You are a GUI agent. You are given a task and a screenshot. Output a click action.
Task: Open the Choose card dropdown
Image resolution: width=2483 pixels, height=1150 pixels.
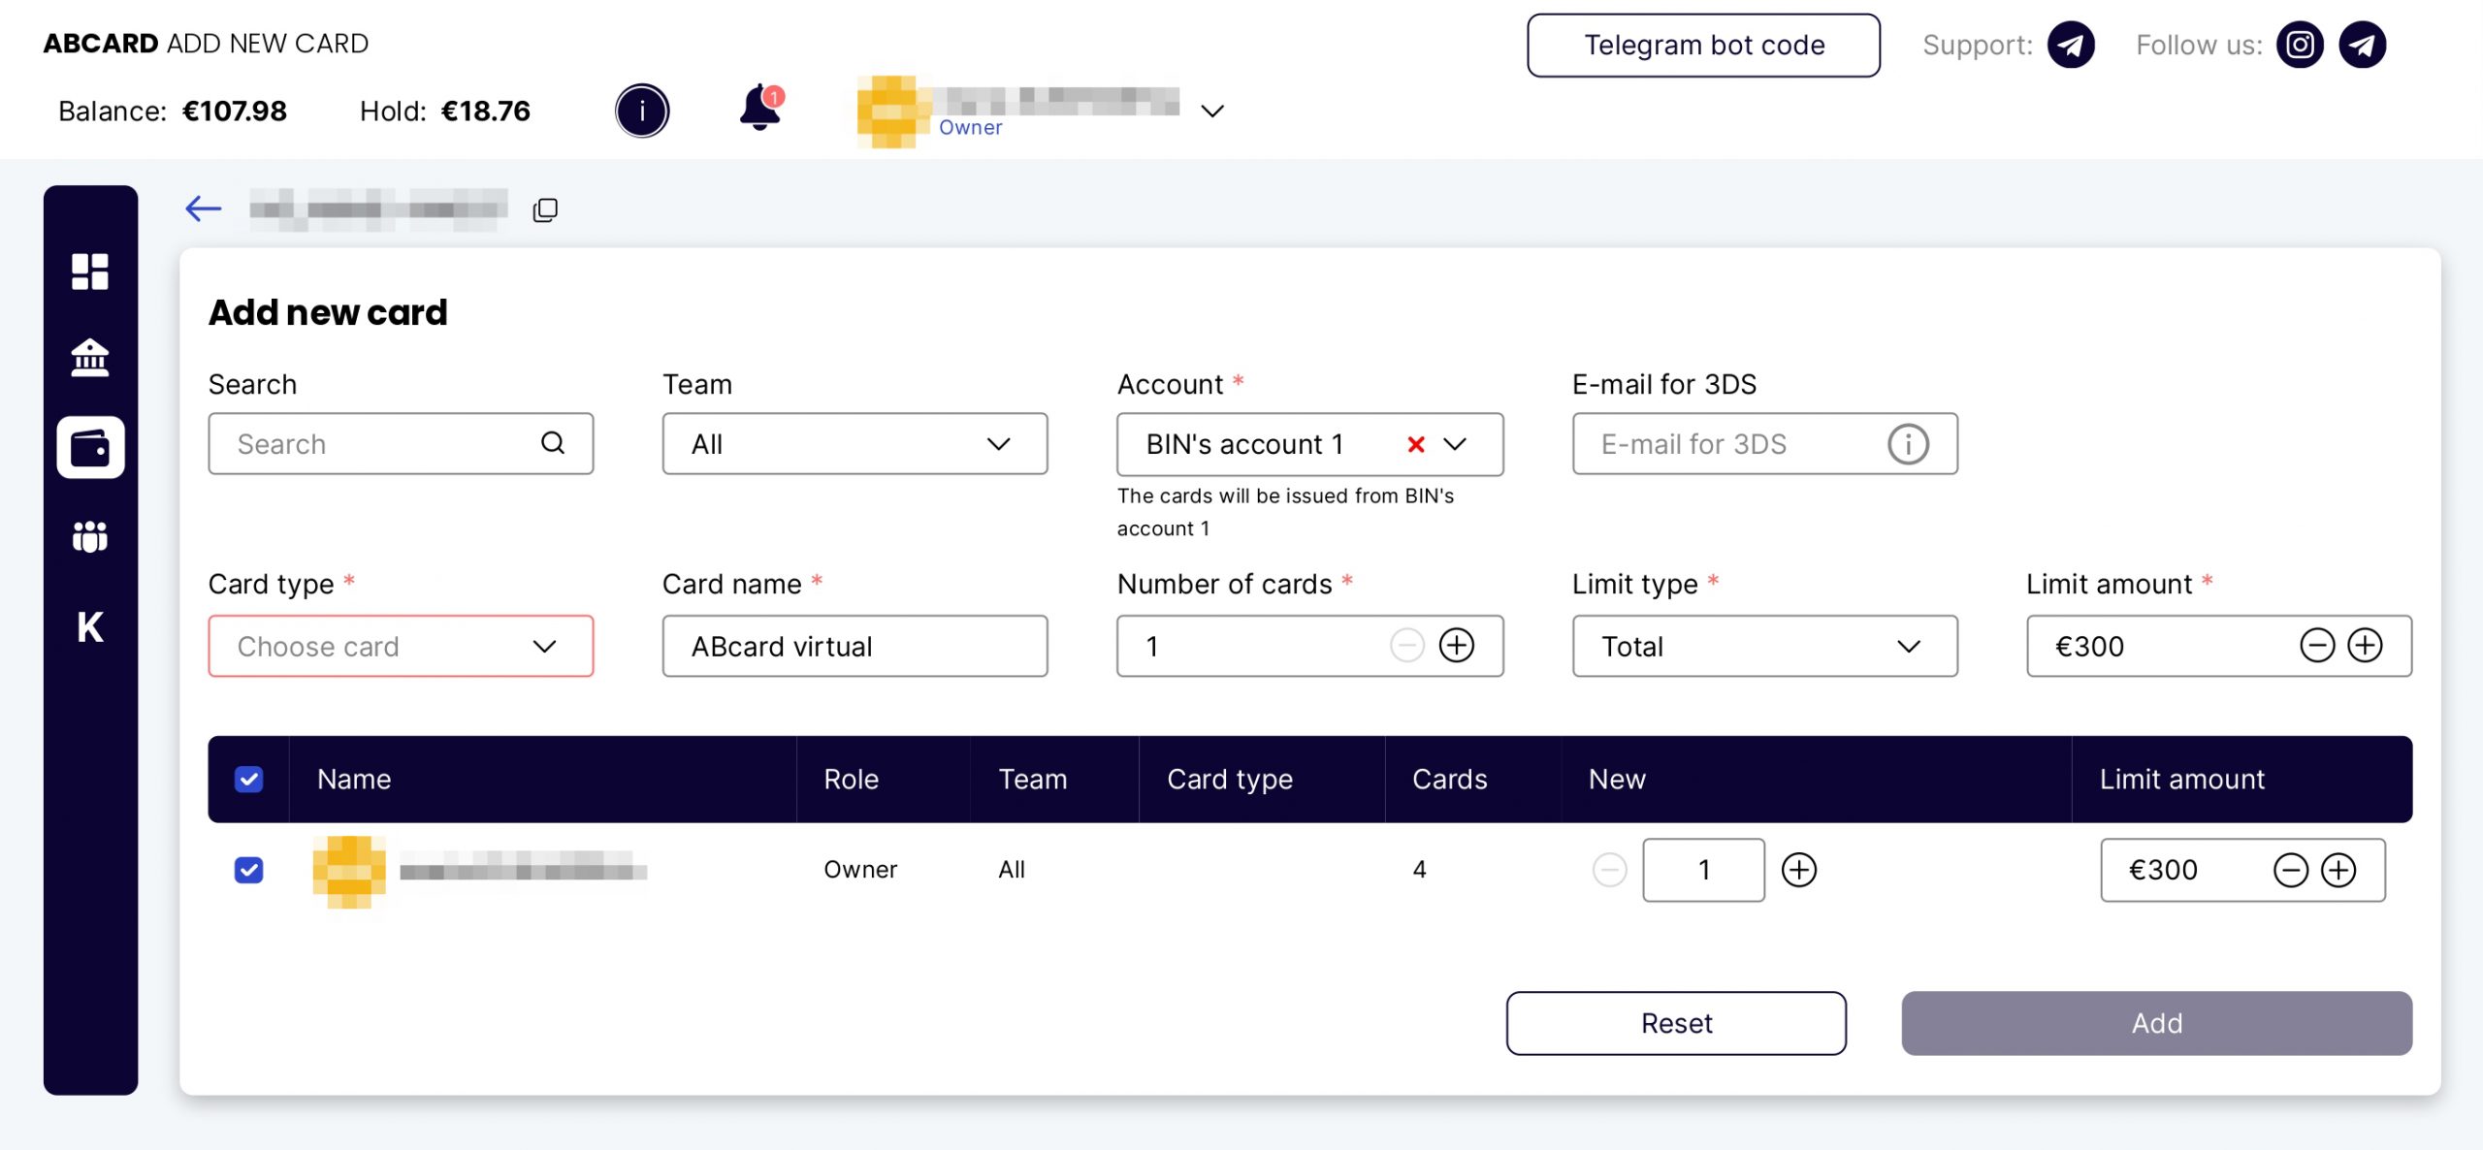click(x=401, y=646)
